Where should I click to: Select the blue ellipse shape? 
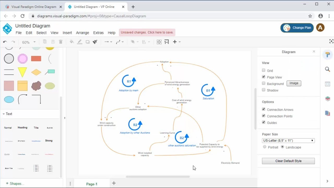(9, 99)
